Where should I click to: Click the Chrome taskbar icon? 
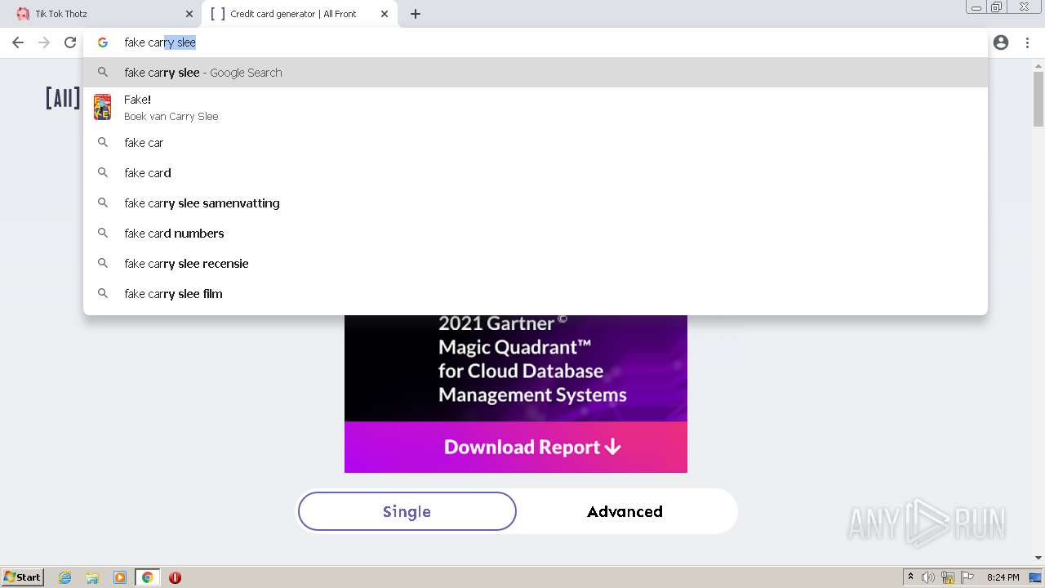[x=148, y=577]
